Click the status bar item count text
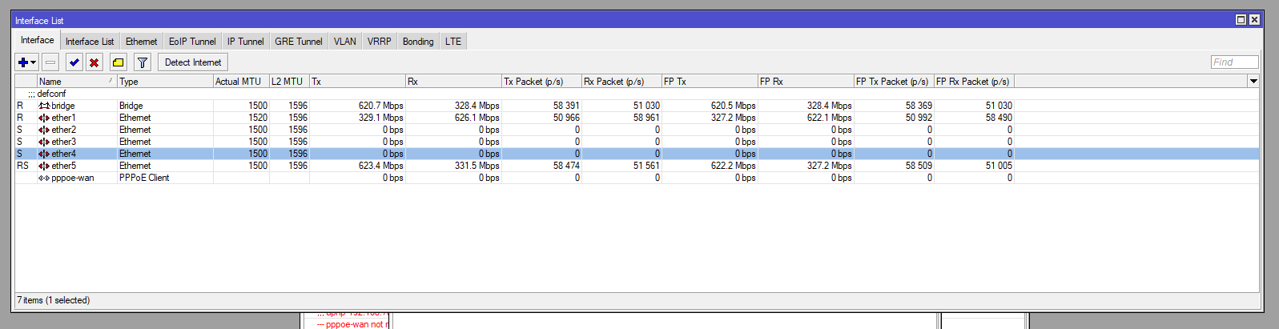 click(x=54, y=300)
